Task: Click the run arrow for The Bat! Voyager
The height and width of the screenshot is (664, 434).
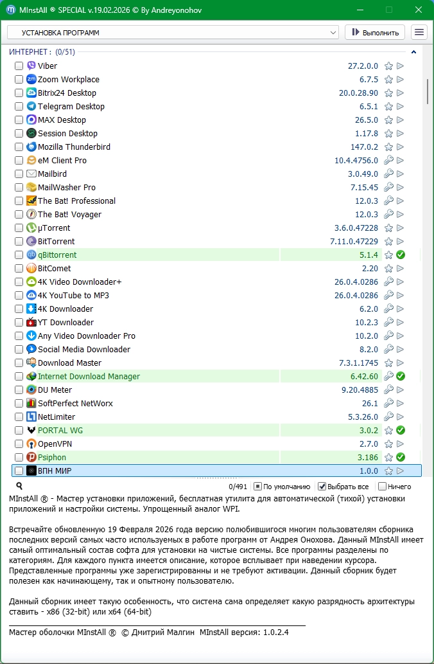Action: pos(400,214)
